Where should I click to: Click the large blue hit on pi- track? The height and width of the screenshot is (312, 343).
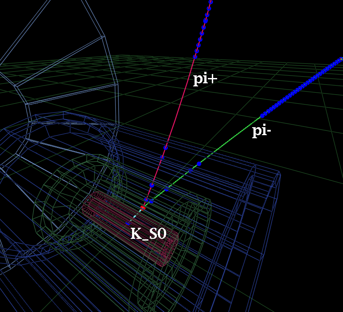click(199, 164)
